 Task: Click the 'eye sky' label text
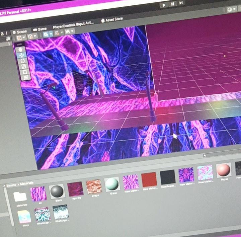(x=77, y=198)
